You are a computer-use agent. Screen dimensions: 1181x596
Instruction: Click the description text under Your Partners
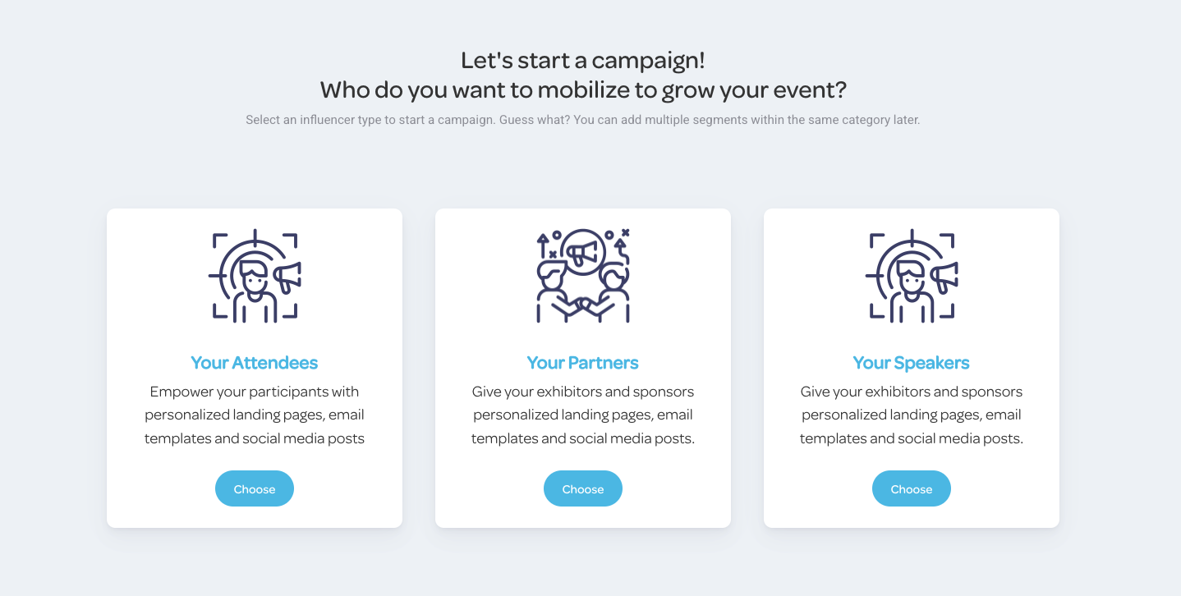click(583, 415)
